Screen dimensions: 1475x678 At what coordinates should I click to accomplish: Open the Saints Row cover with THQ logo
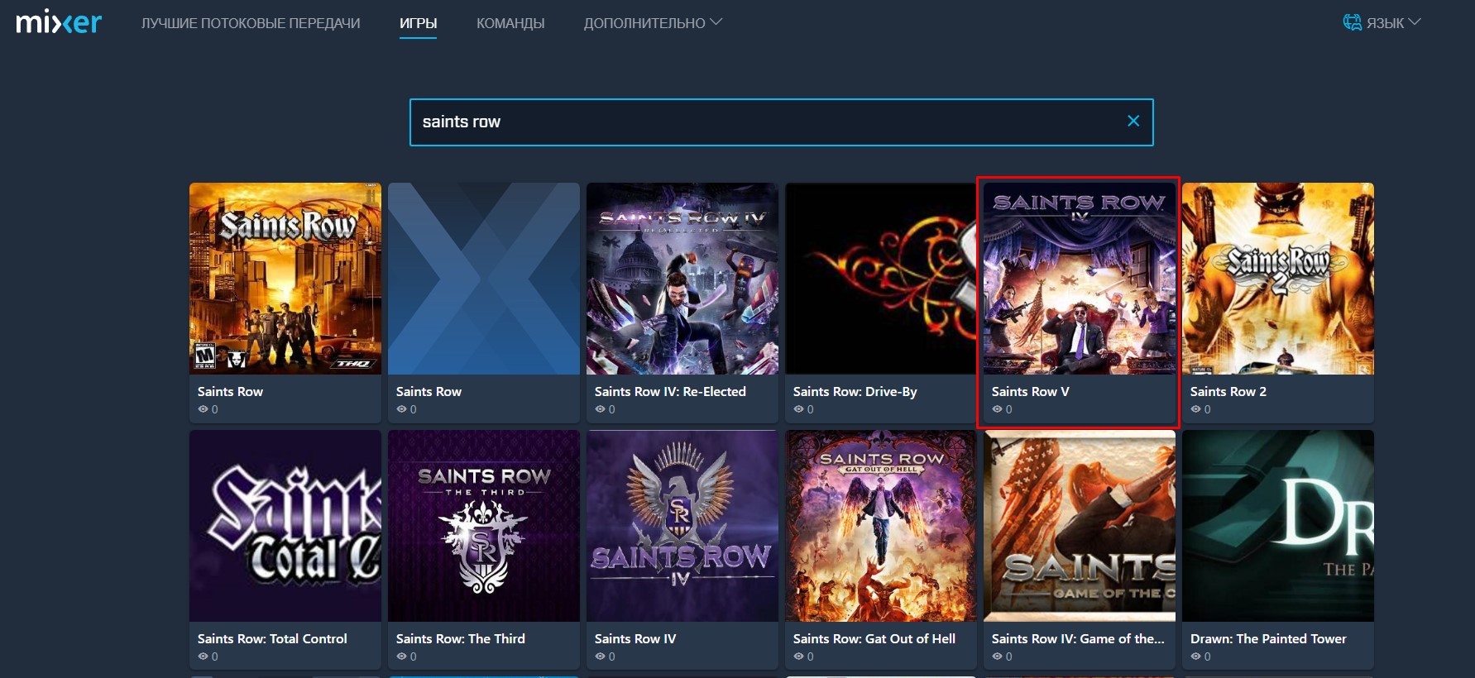click(285, 279)
